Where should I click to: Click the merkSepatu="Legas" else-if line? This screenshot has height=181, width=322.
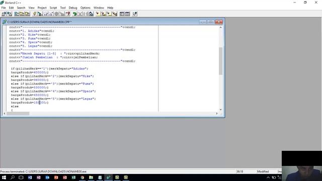(53, 99)
